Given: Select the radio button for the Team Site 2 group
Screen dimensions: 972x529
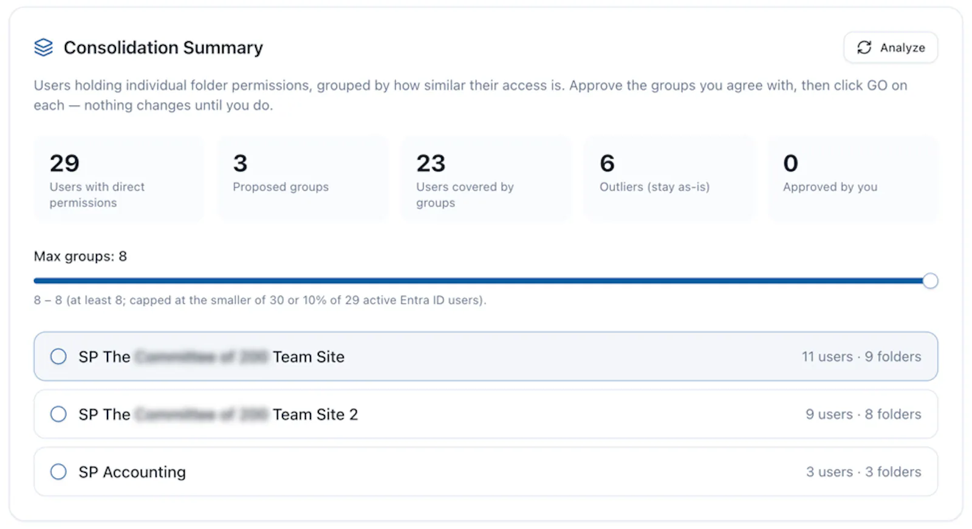Looking at the screenshot, I should coord(58,414).
